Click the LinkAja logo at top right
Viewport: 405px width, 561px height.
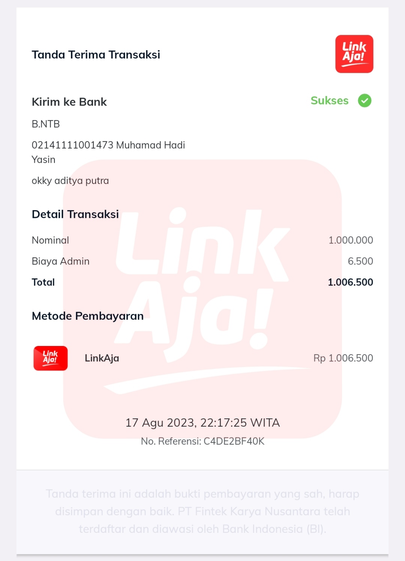(354, 54)
